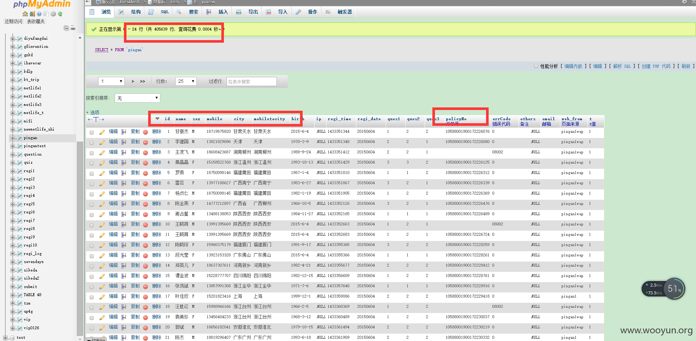Click the 解析 SQL link
This screenshot has width=696, height=341.
622,67
